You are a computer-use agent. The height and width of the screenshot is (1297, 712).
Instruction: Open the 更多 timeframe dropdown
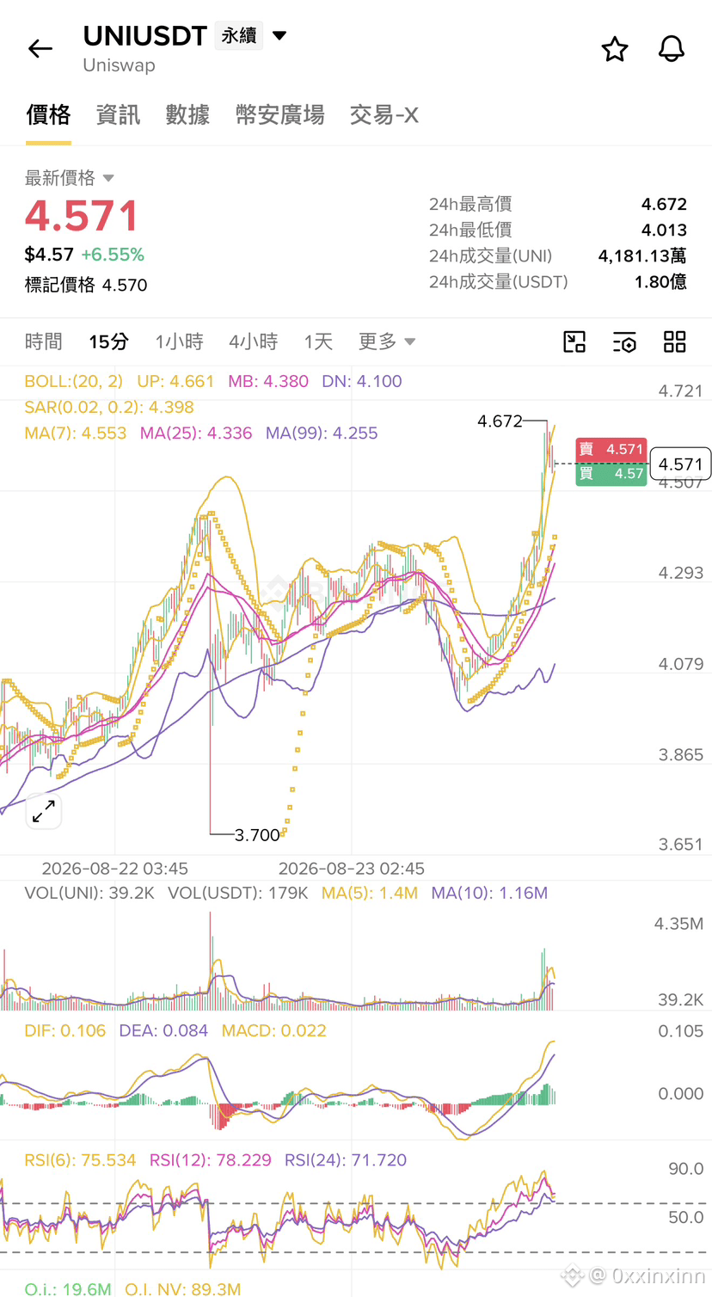point(387,341)
